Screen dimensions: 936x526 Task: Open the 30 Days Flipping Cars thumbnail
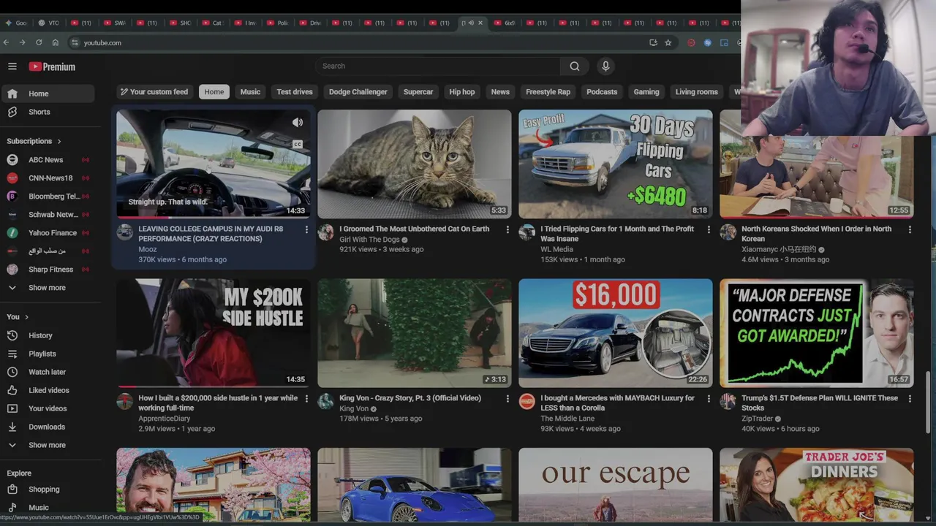click(x=616, y=164)
